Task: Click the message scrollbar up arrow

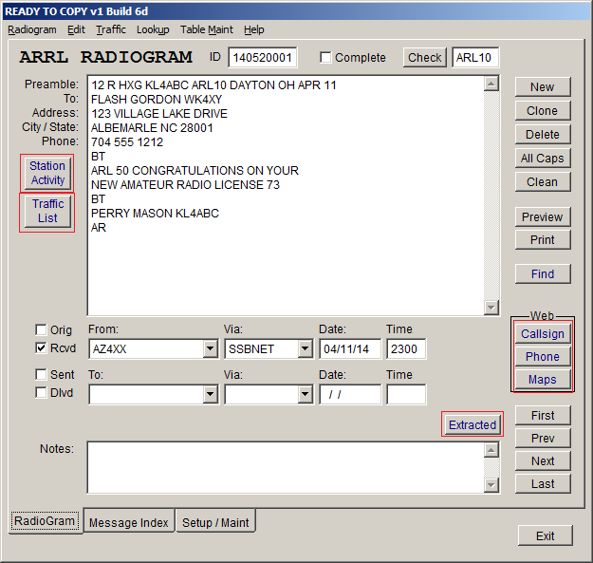Action: click(x=491, y=84)
